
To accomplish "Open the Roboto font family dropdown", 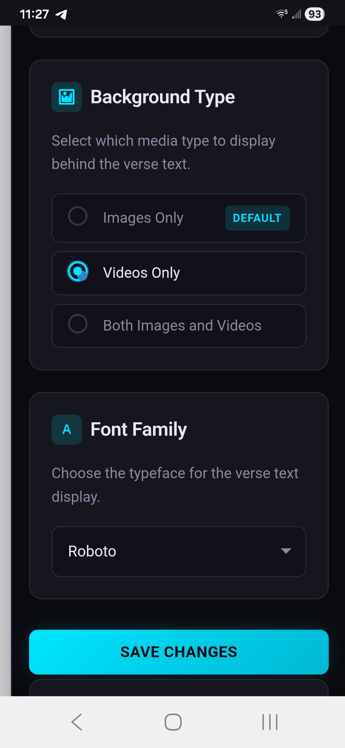I will point(179,551).
